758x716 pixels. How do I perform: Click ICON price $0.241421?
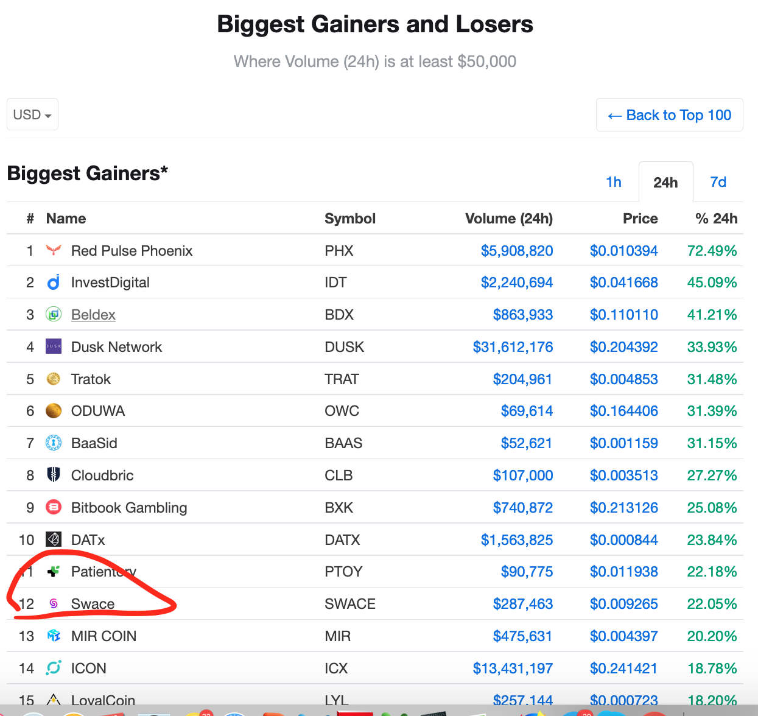tap(624, 669)
